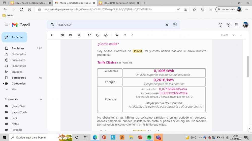Open Edge settings and more menu

click(x=247, y=9)
